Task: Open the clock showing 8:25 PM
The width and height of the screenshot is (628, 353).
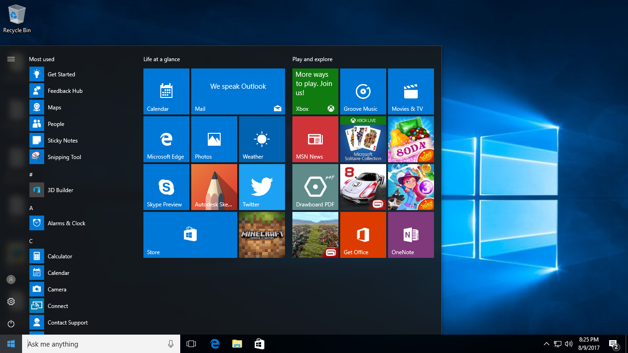Action: [588, 344]
